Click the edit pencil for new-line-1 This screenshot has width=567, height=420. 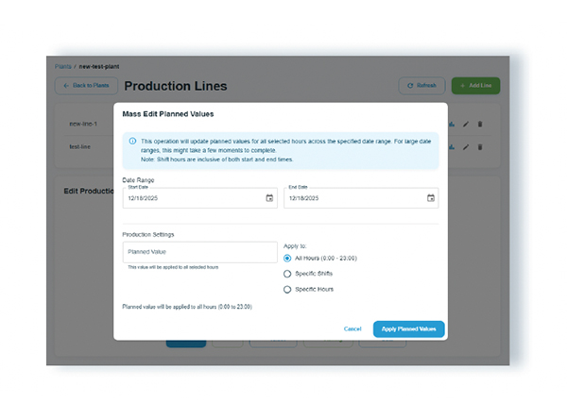(x=466, y=124)
